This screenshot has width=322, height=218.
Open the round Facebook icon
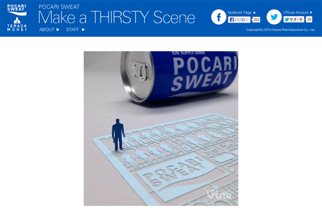coord(219,17)
